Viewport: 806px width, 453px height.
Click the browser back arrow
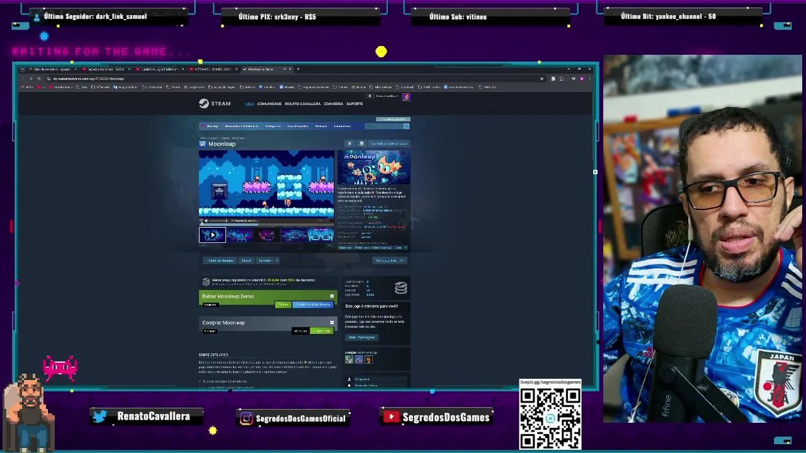(23, 79)
